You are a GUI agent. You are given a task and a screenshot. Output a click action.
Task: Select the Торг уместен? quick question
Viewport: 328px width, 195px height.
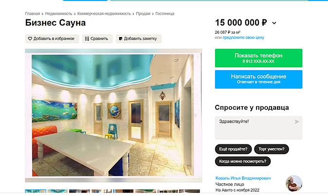click(x=272, y=149)
